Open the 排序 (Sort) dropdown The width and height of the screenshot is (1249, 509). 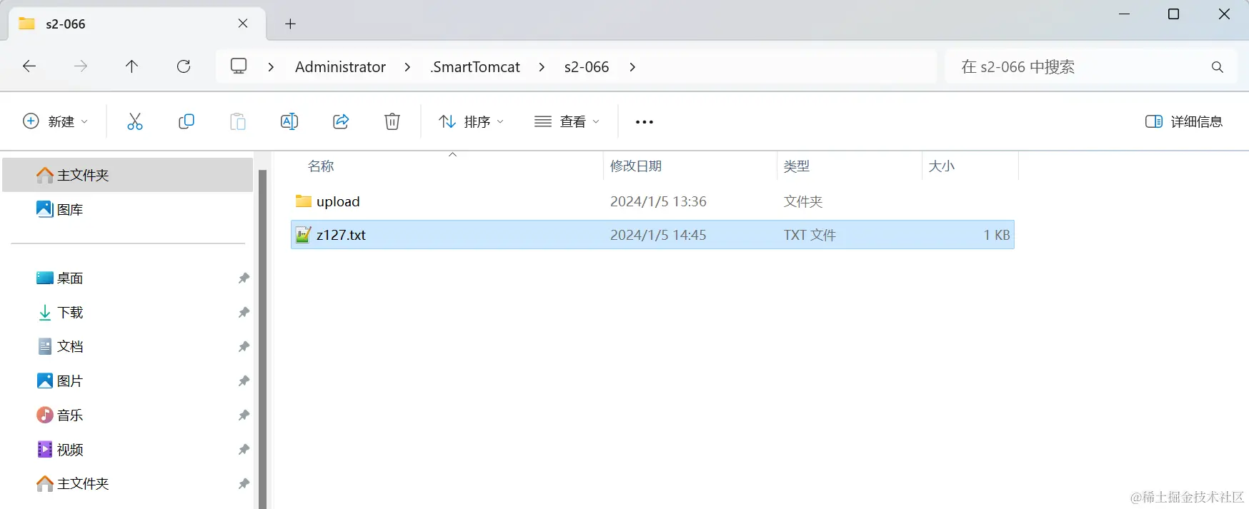pos(472,121)
